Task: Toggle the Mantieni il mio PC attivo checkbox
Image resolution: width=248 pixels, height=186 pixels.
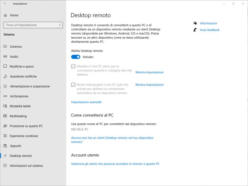Action: [x=73, y=66]
